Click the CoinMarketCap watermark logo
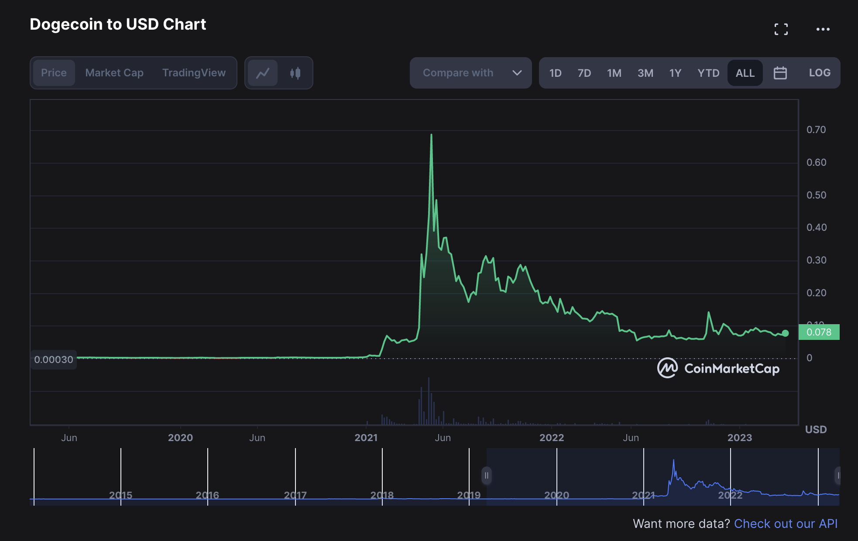858x541 pixels. click(x=667, y=368)
